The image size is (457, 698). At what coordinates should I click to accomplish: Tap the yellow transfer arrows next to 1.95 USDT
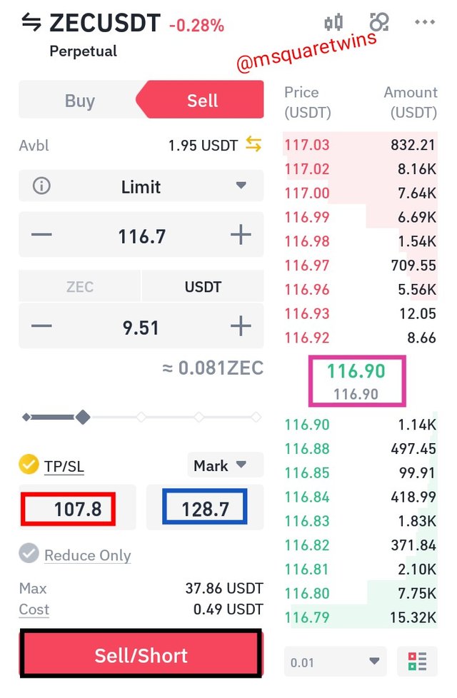pos(253,144)
